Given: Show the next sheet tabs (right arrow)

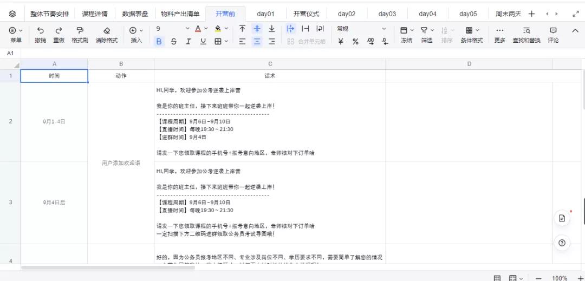Looking at the screenshot, I should tap(557, 14).
